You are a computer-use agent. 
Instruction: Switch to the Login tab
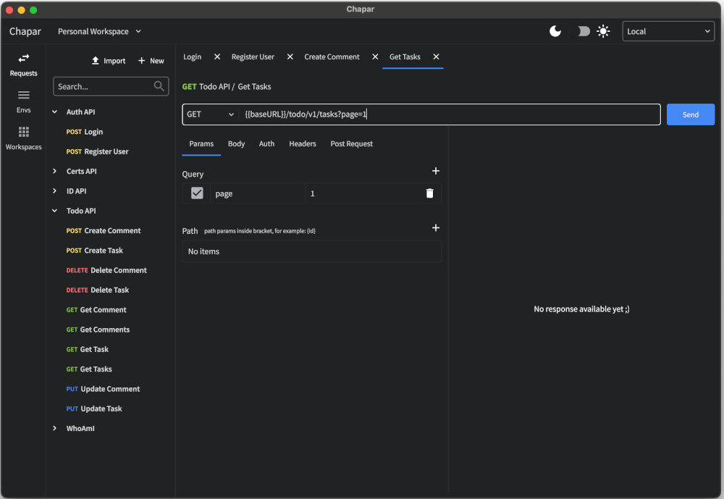coord(192,56)
